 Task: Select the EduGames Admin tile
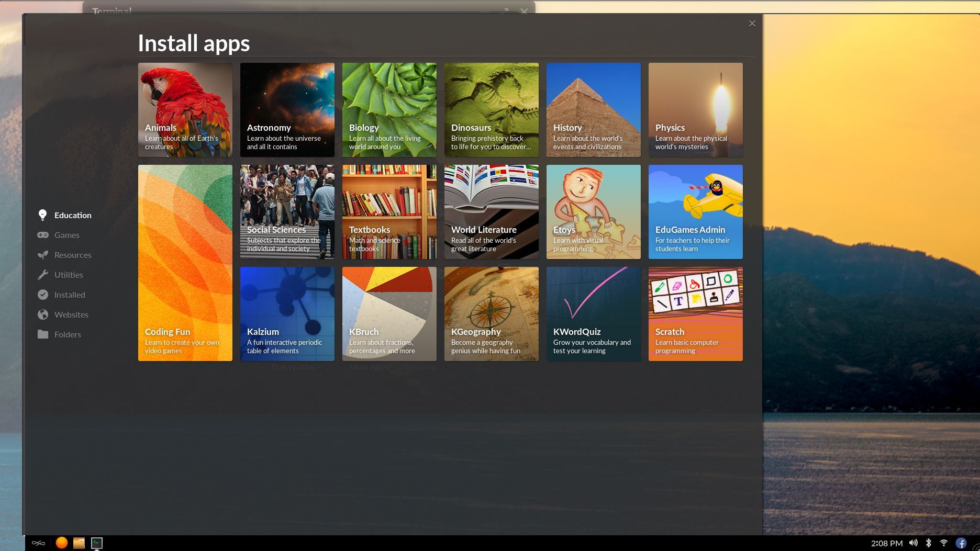(x=696, y=212)
